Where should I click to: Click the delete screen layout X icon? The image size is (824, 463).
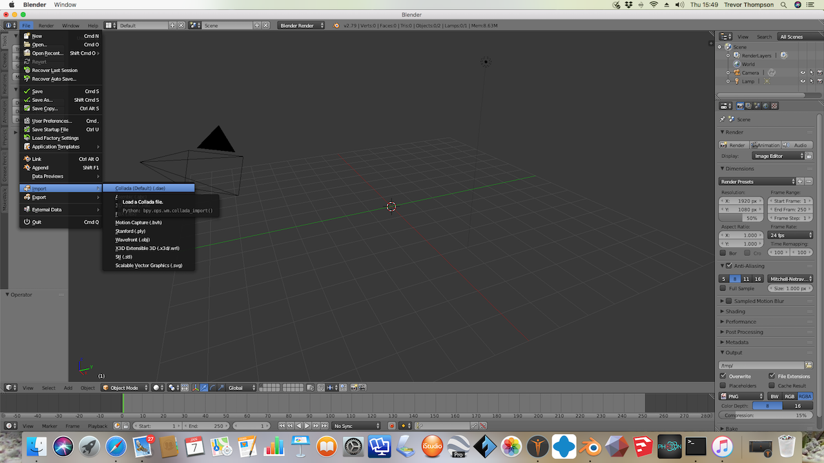point(181,25)
